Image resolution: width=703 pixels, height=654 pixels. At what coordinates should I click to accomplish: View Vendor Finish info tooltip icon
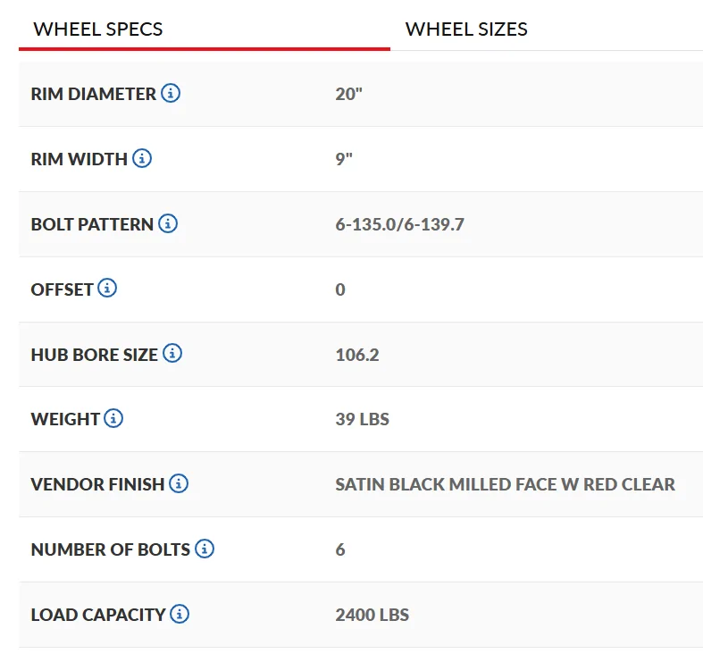click(179, 483)
